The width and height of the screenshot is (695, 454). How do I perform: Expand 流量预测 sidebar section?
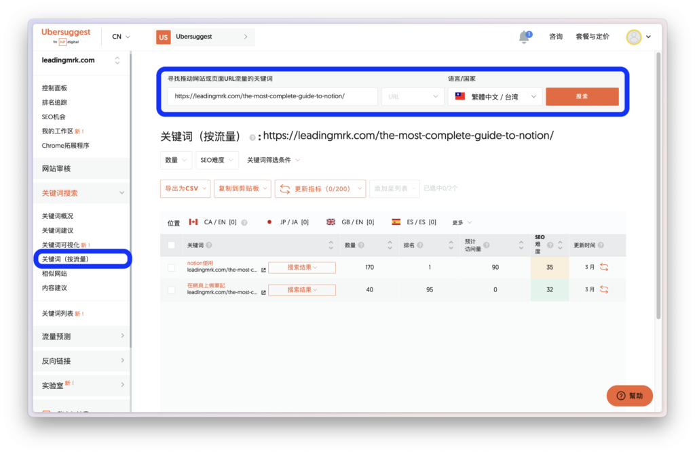81,337
